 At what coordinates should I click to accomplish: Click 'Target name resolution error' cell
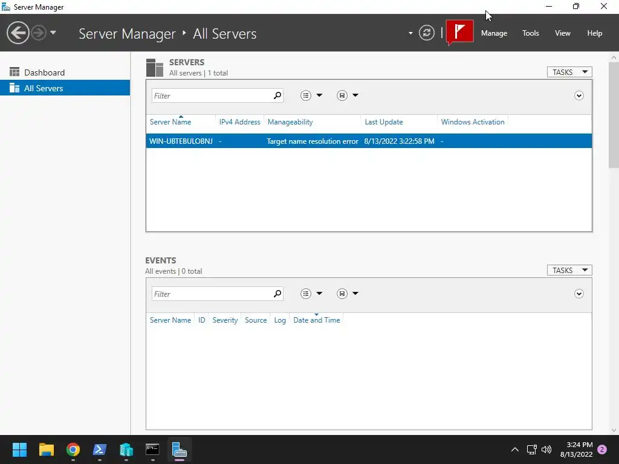pos(313,141)
